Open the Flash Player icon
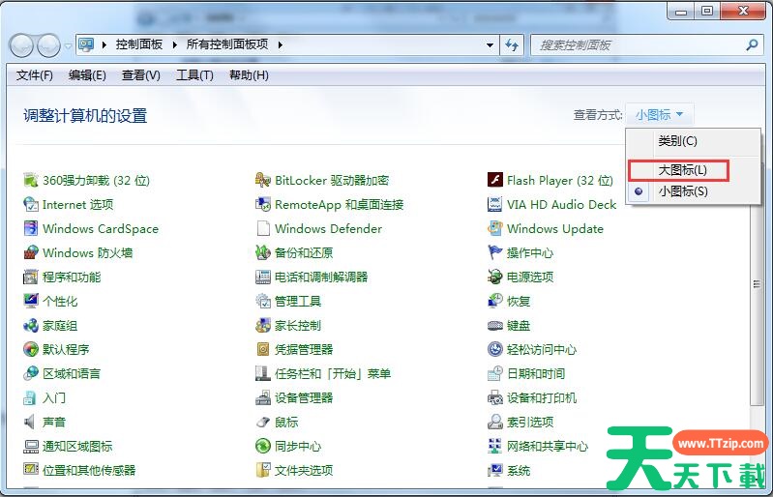The height and width of the screenshot is (497, 773). coord(495,180)
